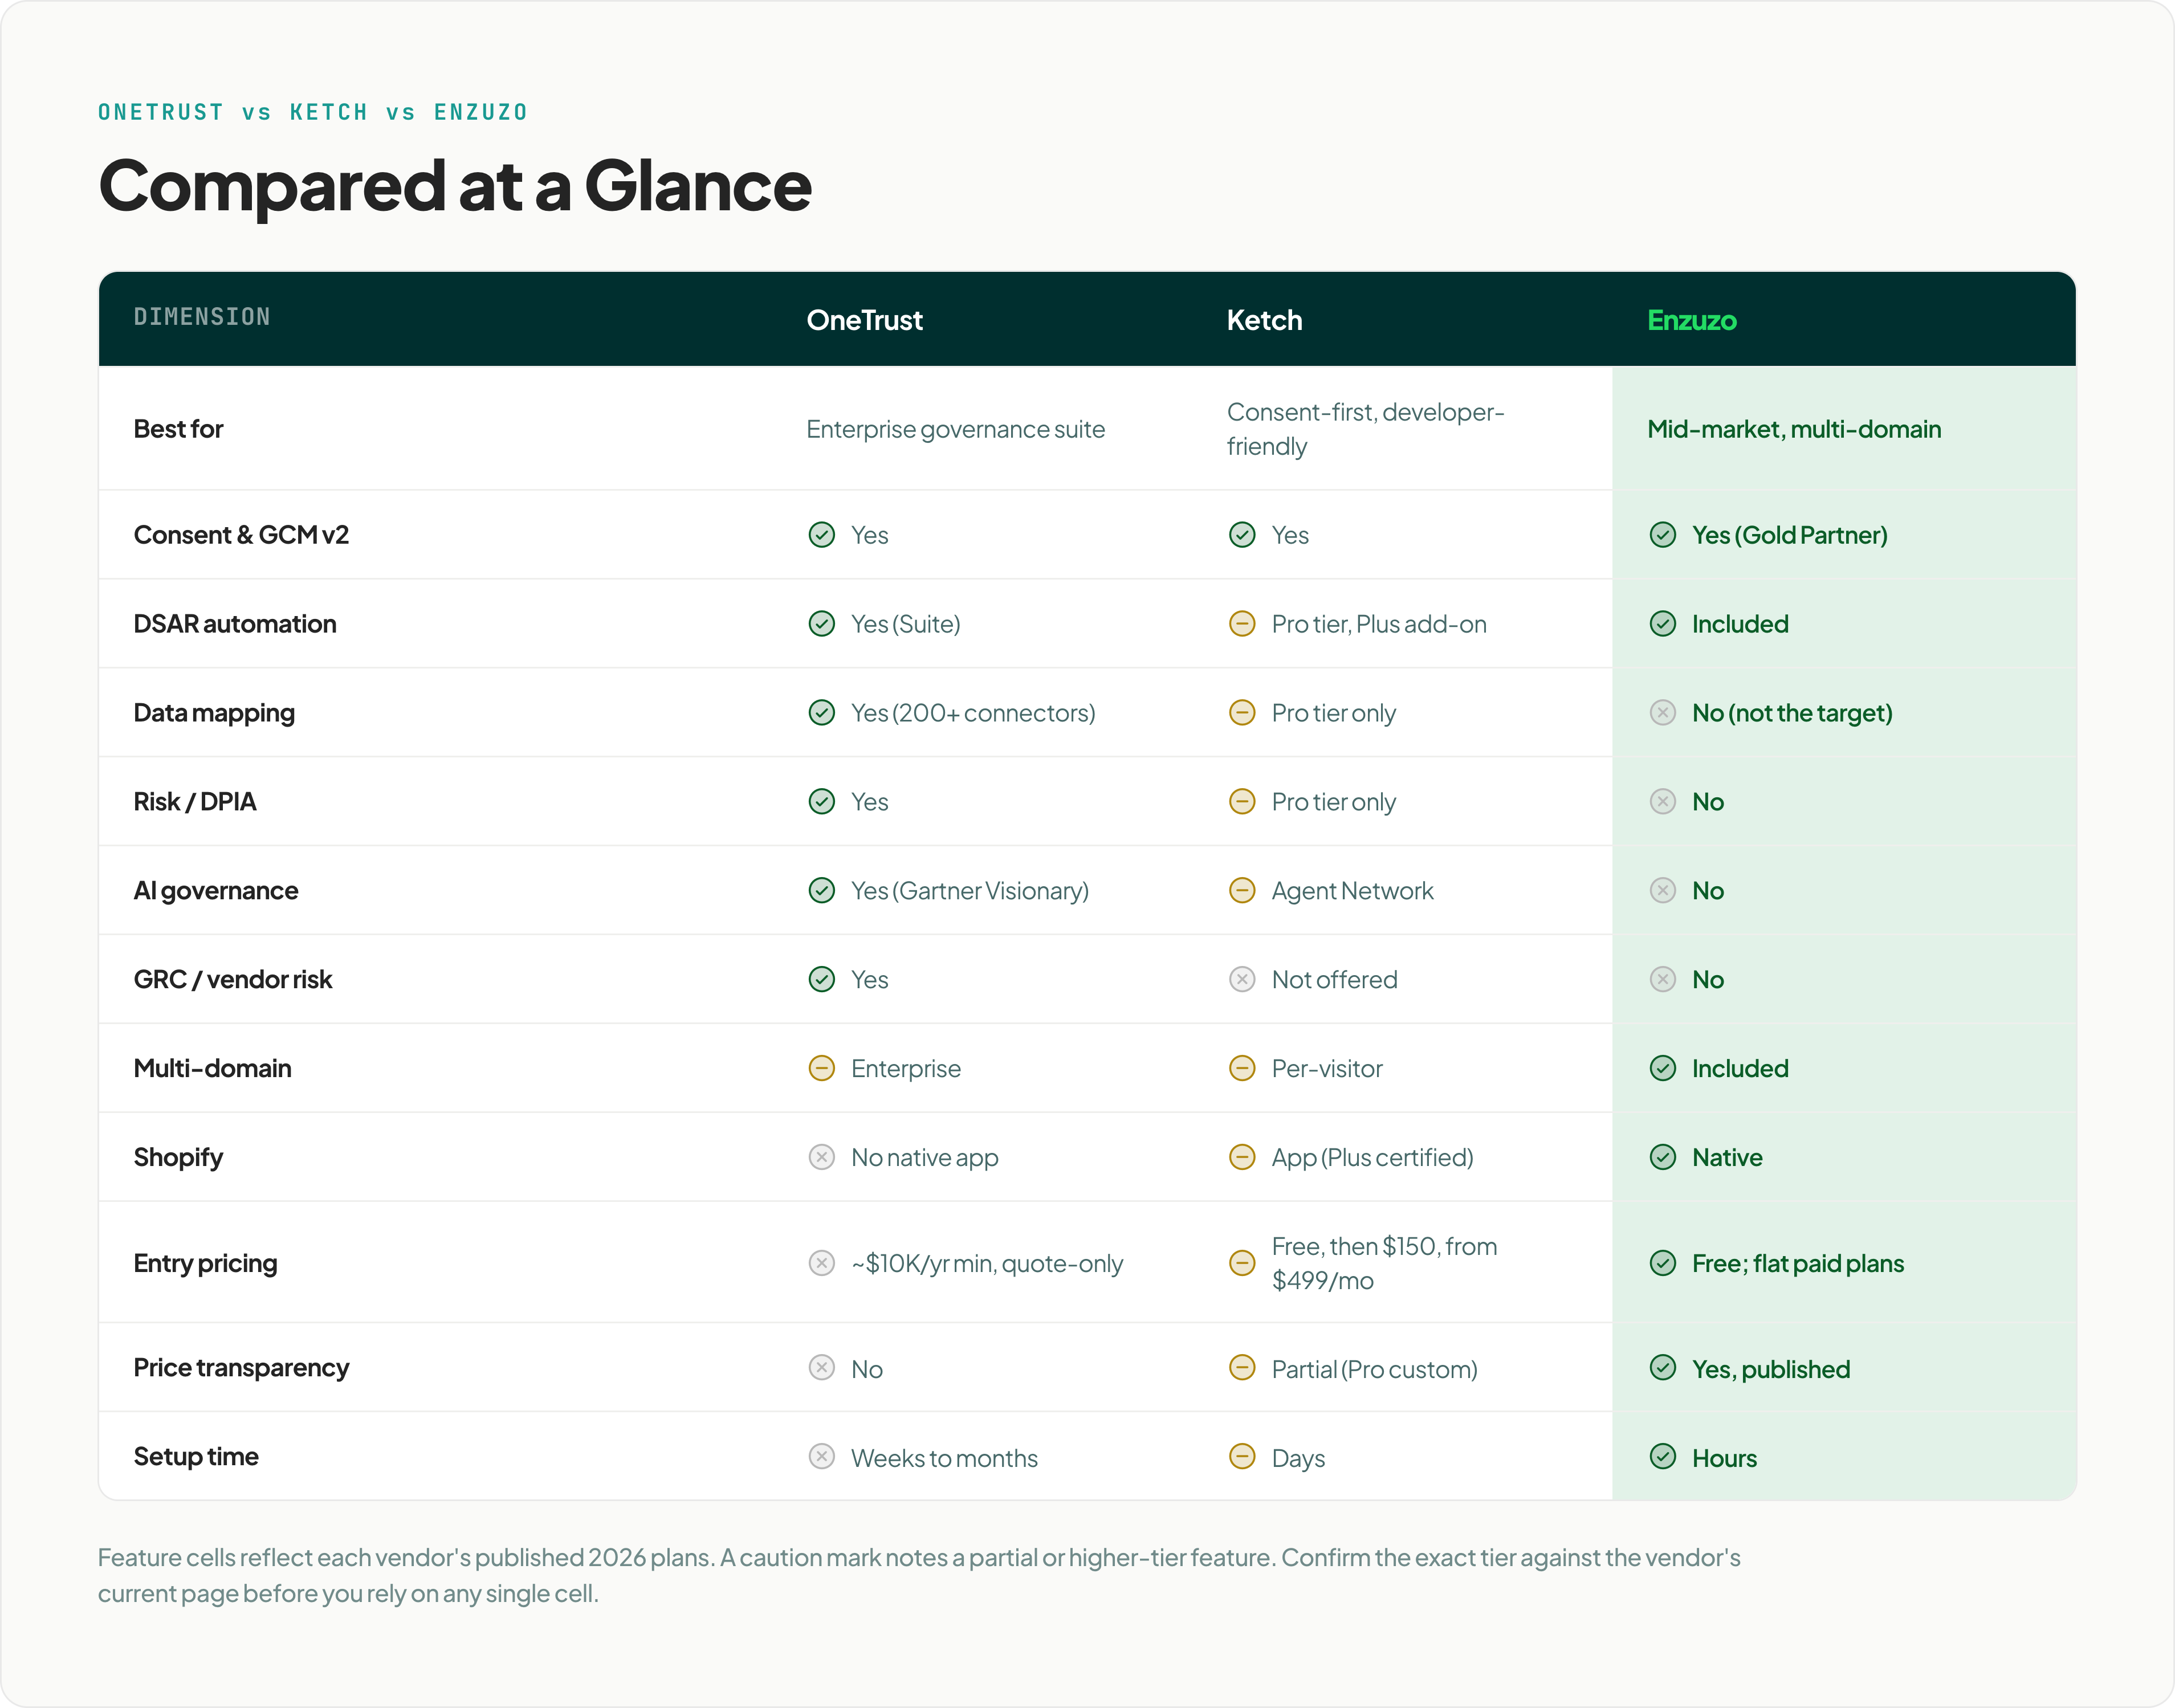The height and width of the screenshot is (1708, 2175).
Task: Click the Multi-domain row label
Action: tap(212, 1069)
